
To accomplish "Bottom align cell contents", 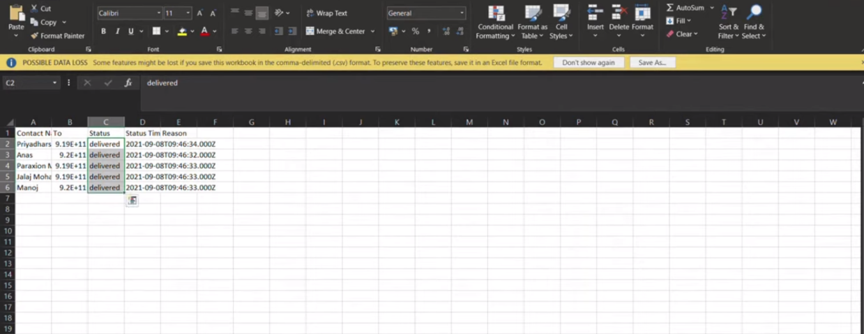I will pos(262,13).
